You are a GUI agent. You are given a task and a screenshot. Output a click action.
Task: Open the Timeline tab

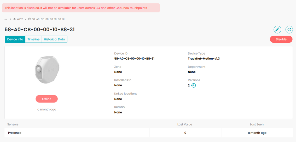click(33, 39)
